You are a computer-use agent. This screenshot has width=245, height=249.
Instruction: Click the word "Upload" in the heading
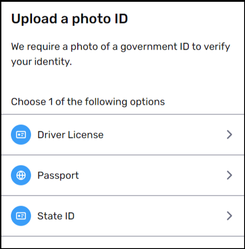point(34,19)
